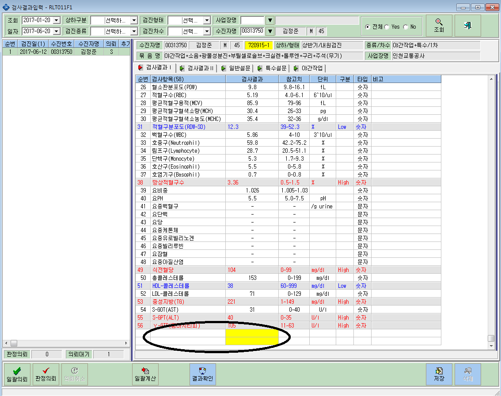Click the yellow highlighted result cell
The height and width of the screenshot is (396, 501).
(x=252, y=337)
